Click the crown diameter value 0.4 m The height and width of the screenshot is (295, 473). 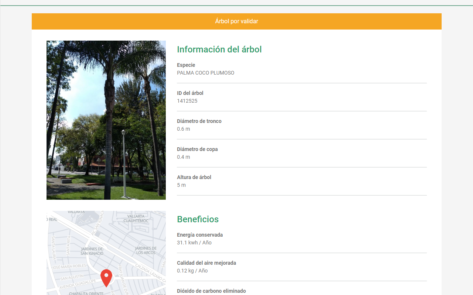[x=184, y=157]
